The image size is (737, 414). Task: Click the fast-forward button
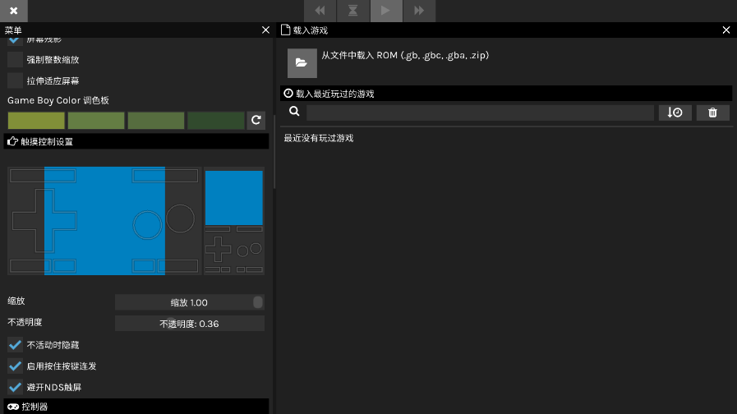click(419, 11)
